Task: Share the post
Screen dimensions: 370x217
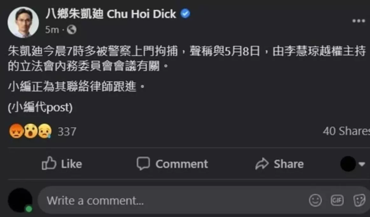Action: [279, 164]
